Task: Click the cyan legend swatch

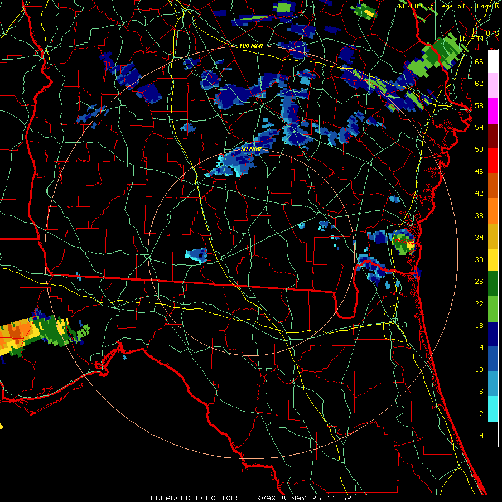Action: click(493, 409)
